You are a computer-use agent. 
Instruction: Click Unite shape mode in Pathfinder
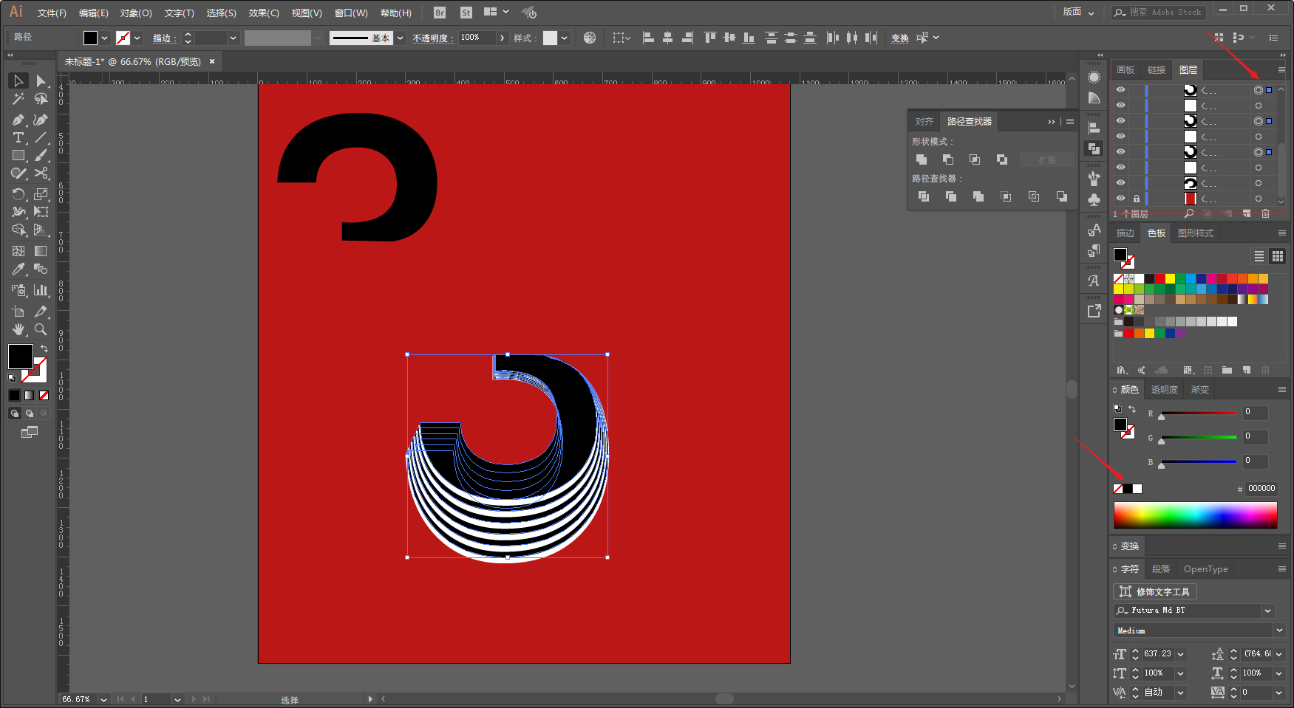pyautogui.click(x=921, y=159)
